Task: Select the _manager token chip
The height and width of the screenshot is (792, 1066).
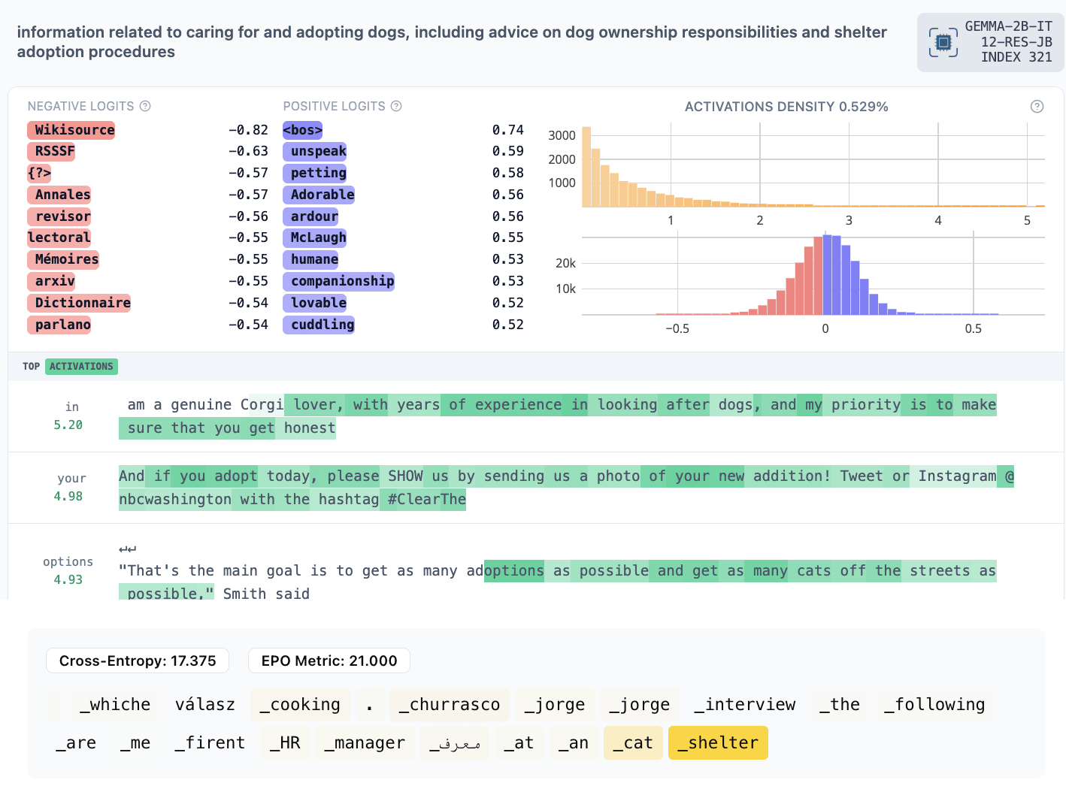Action: click(x=364, y=743)
